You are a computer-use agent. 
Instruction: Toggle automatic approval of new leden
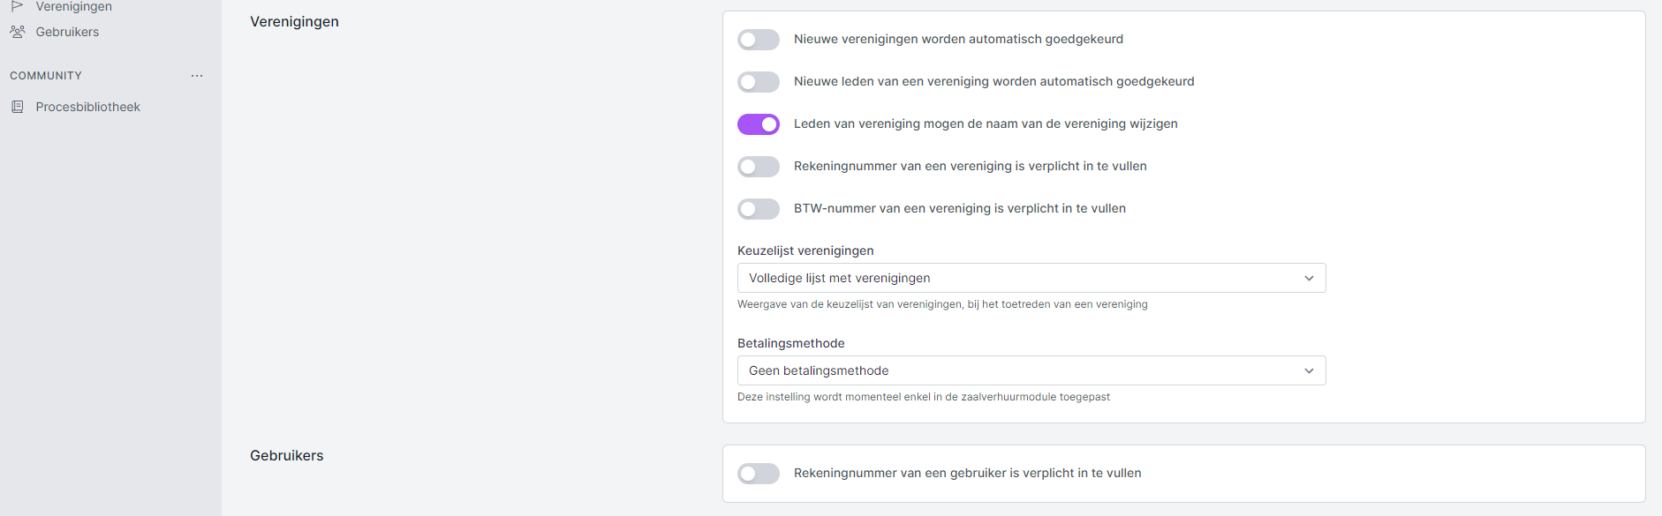point(759,82)
